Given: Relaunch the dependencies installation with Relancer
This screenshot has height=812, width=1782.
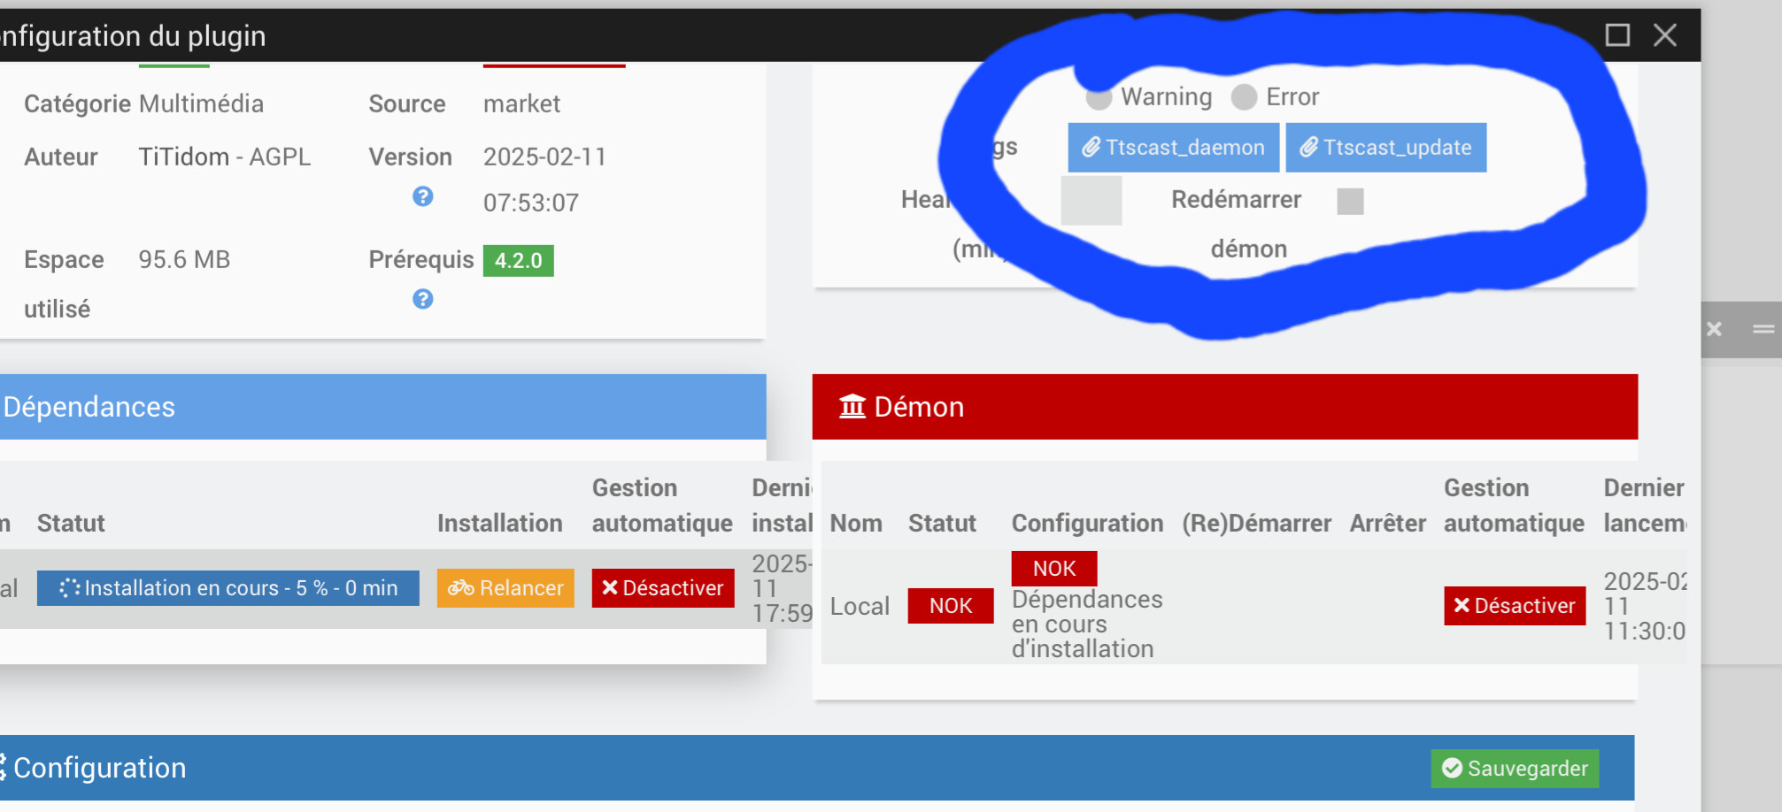Looking at the screenshot, I should pos(505,588).
